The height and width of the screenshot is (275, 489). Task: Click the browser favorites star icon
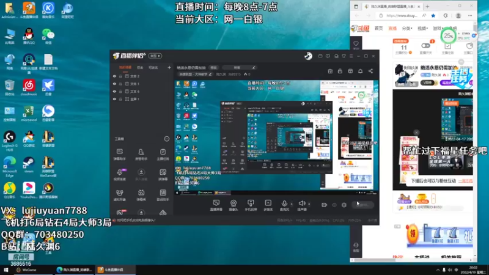tap(433, 16)
